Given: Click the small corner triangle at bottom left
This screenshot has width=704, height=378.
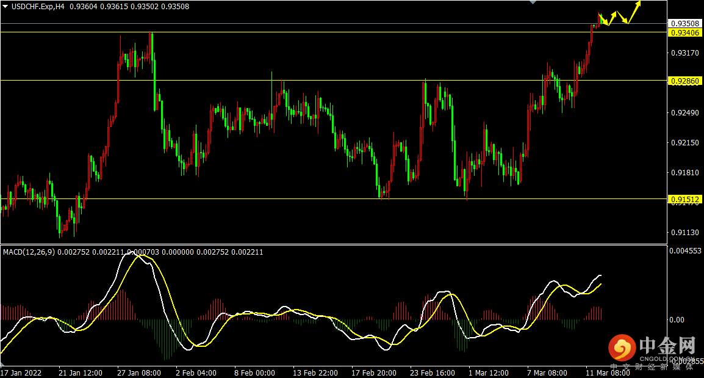Looking at the screenshot, I should point(2,363).
